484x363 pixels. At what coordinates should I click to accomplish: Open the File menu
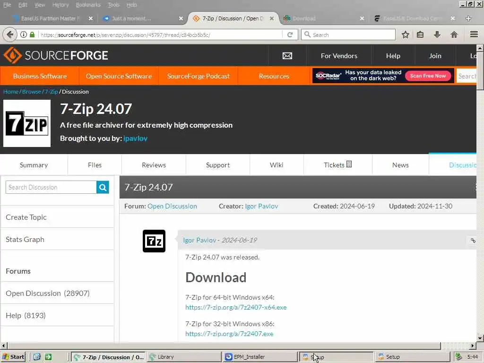tap(7, 5)
